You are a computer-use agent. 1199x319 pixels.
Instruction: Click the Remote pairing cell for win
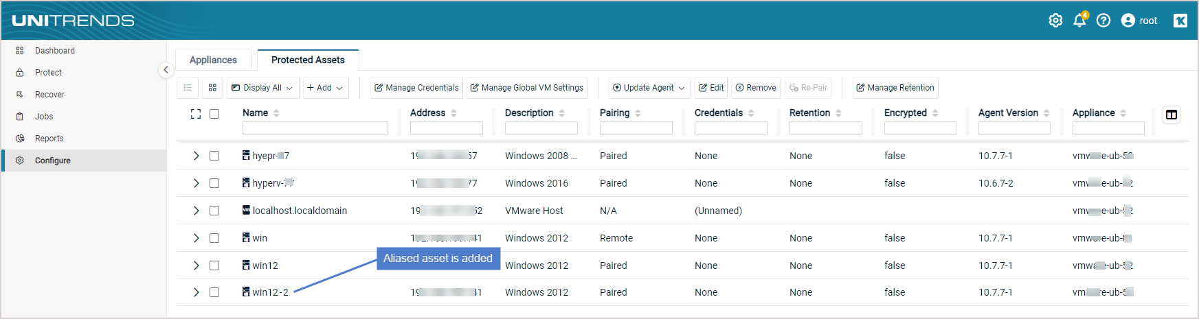pos(616,238)
